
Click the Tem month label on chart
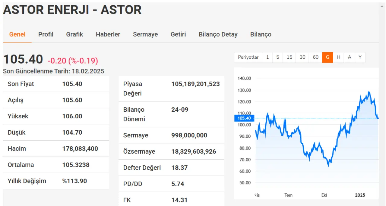tap(288, 195)
